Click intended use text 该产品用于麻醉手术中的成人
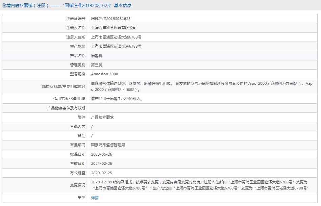 click(x=117, y=99)
